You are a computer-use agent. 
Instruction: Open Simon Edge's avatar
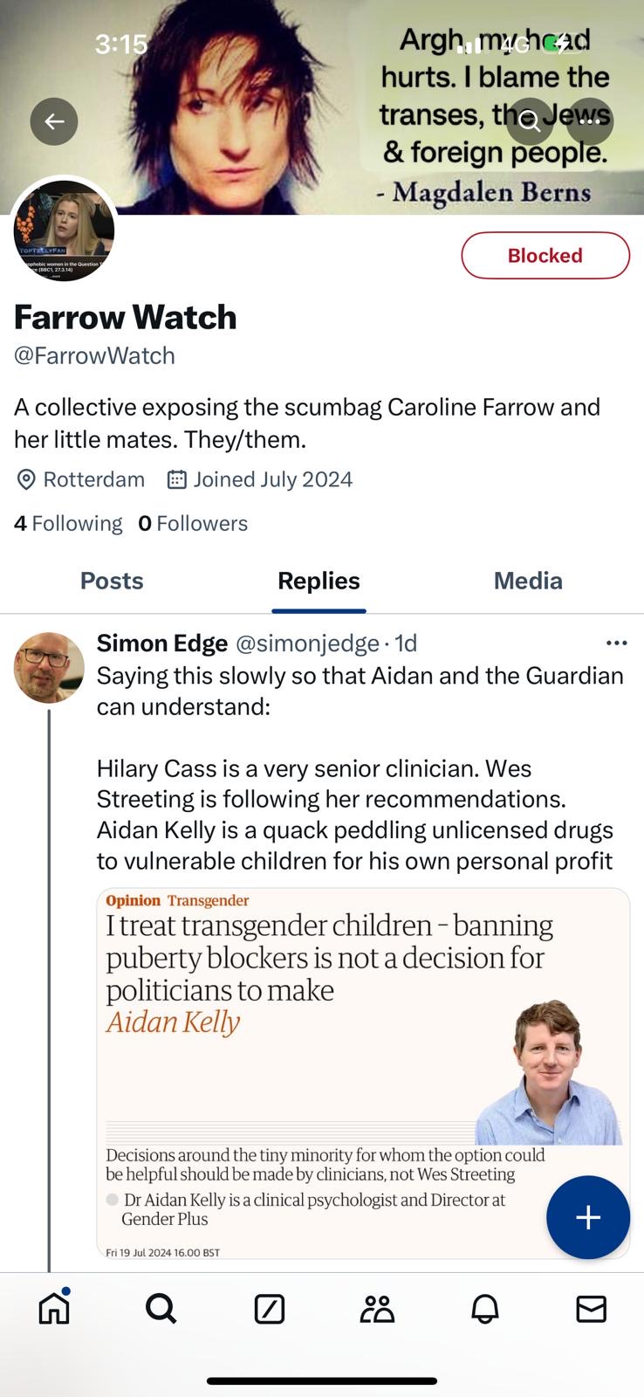click(49, 668)
